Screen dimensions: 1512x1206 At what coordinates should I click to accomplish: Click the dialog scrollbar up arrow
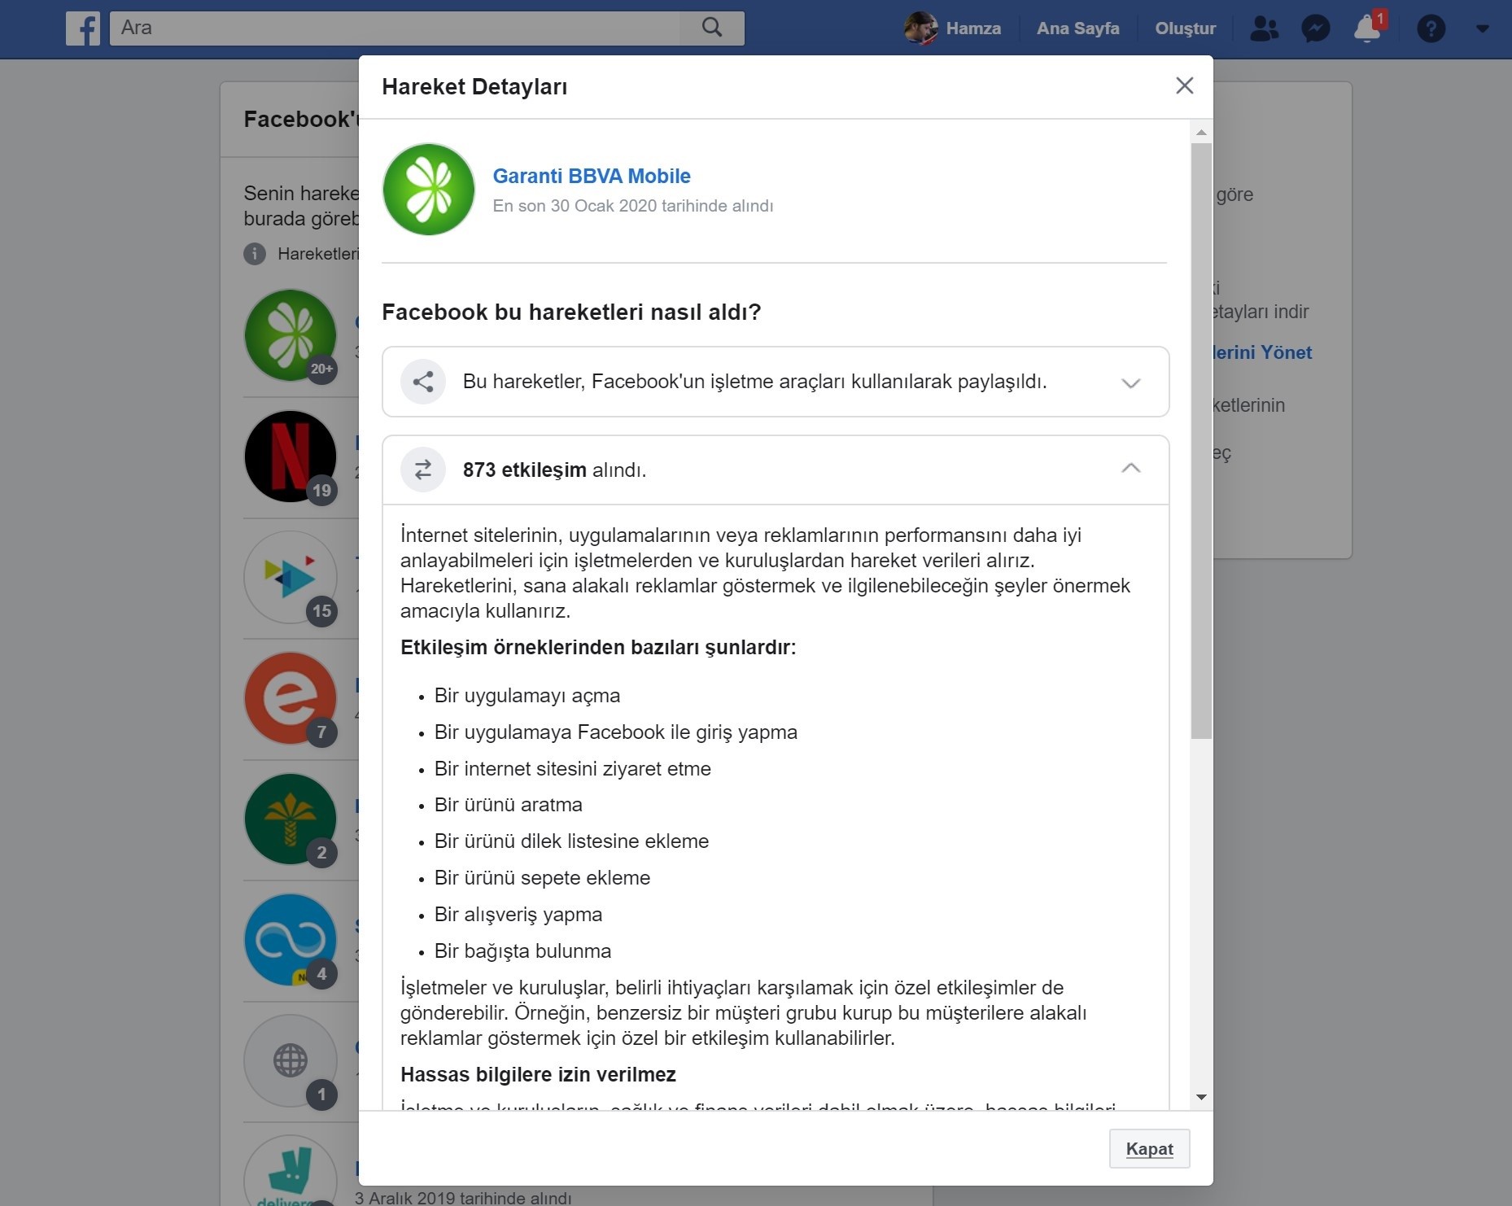(1201, 132)
